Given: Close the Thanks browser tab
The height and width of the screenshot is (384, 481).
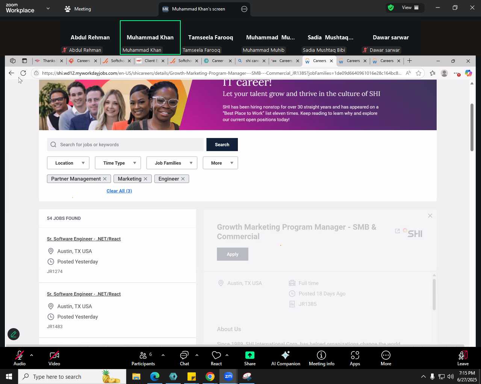Looking at the screenshot, I should [x=61, y=61].
